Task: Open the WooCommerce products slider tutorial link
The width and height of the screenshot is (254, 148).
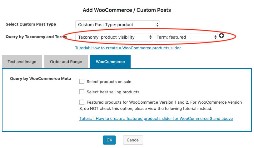Action: (128, 48)
